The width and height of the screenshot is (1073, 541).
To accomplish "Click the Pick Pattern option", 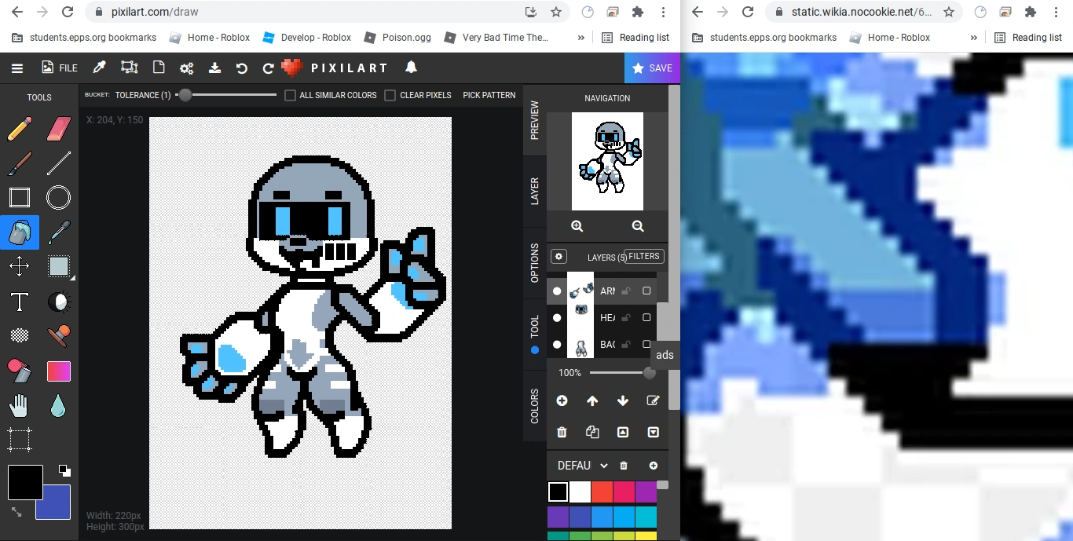I will 489,94.
